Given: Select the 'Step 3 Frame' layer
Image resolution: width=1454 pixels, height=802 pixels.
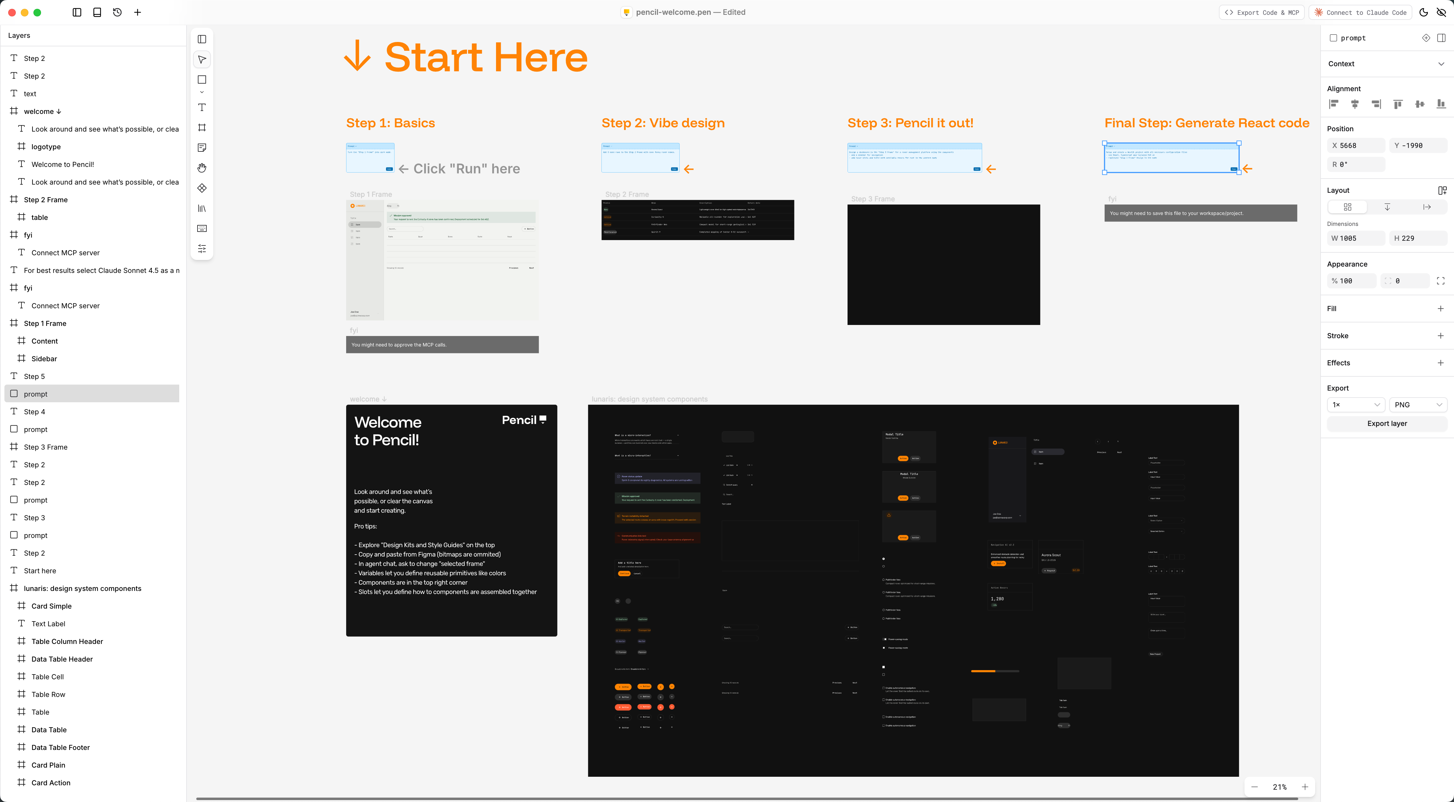Looking at the screenshot, I should click(92, 447).
